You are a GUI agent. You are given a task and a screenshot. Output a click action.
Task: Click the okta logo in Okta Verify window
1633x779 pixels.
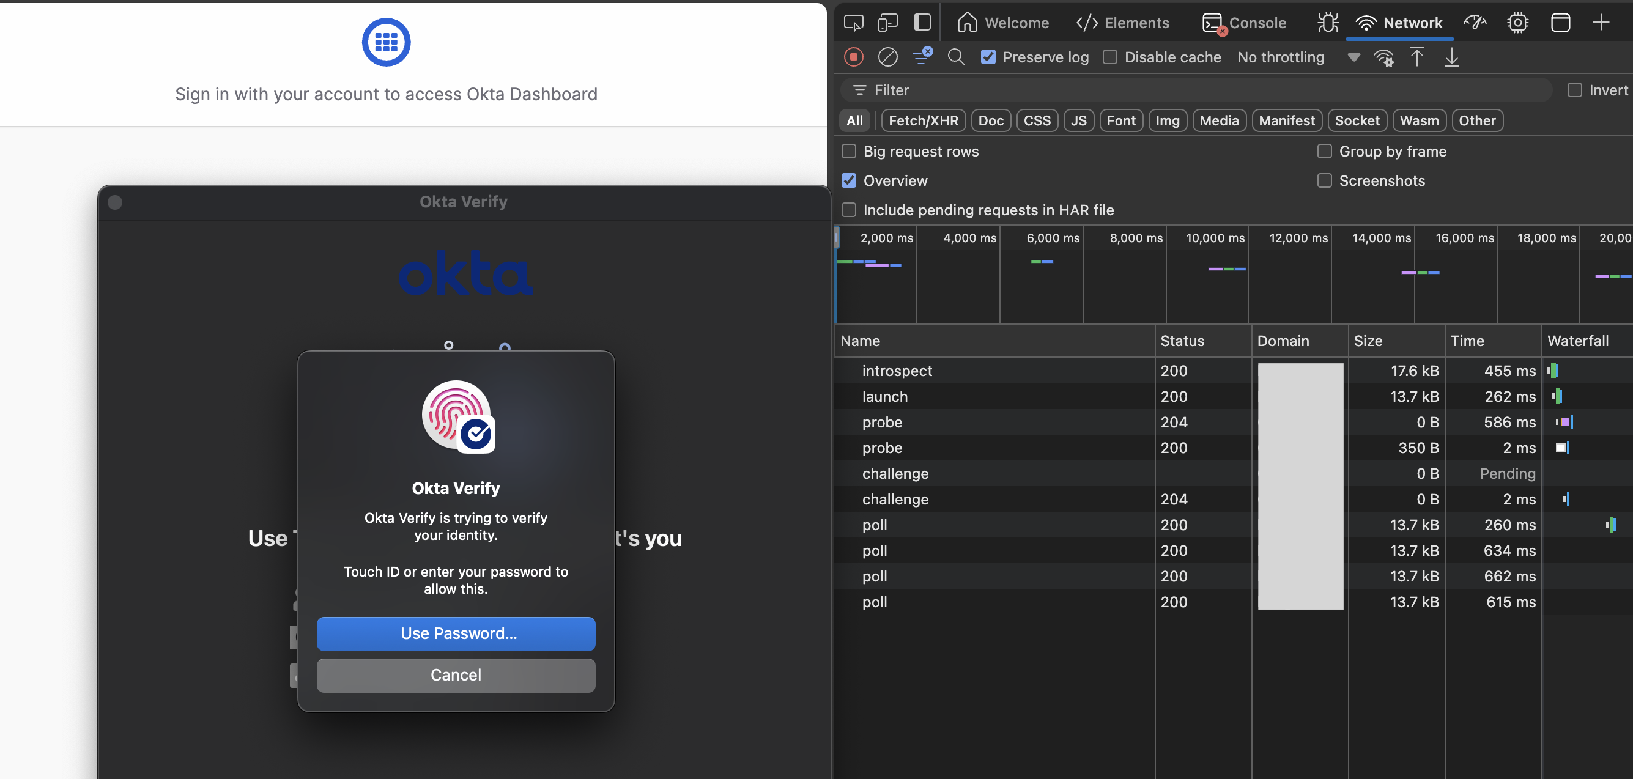[x=466, y=273]
